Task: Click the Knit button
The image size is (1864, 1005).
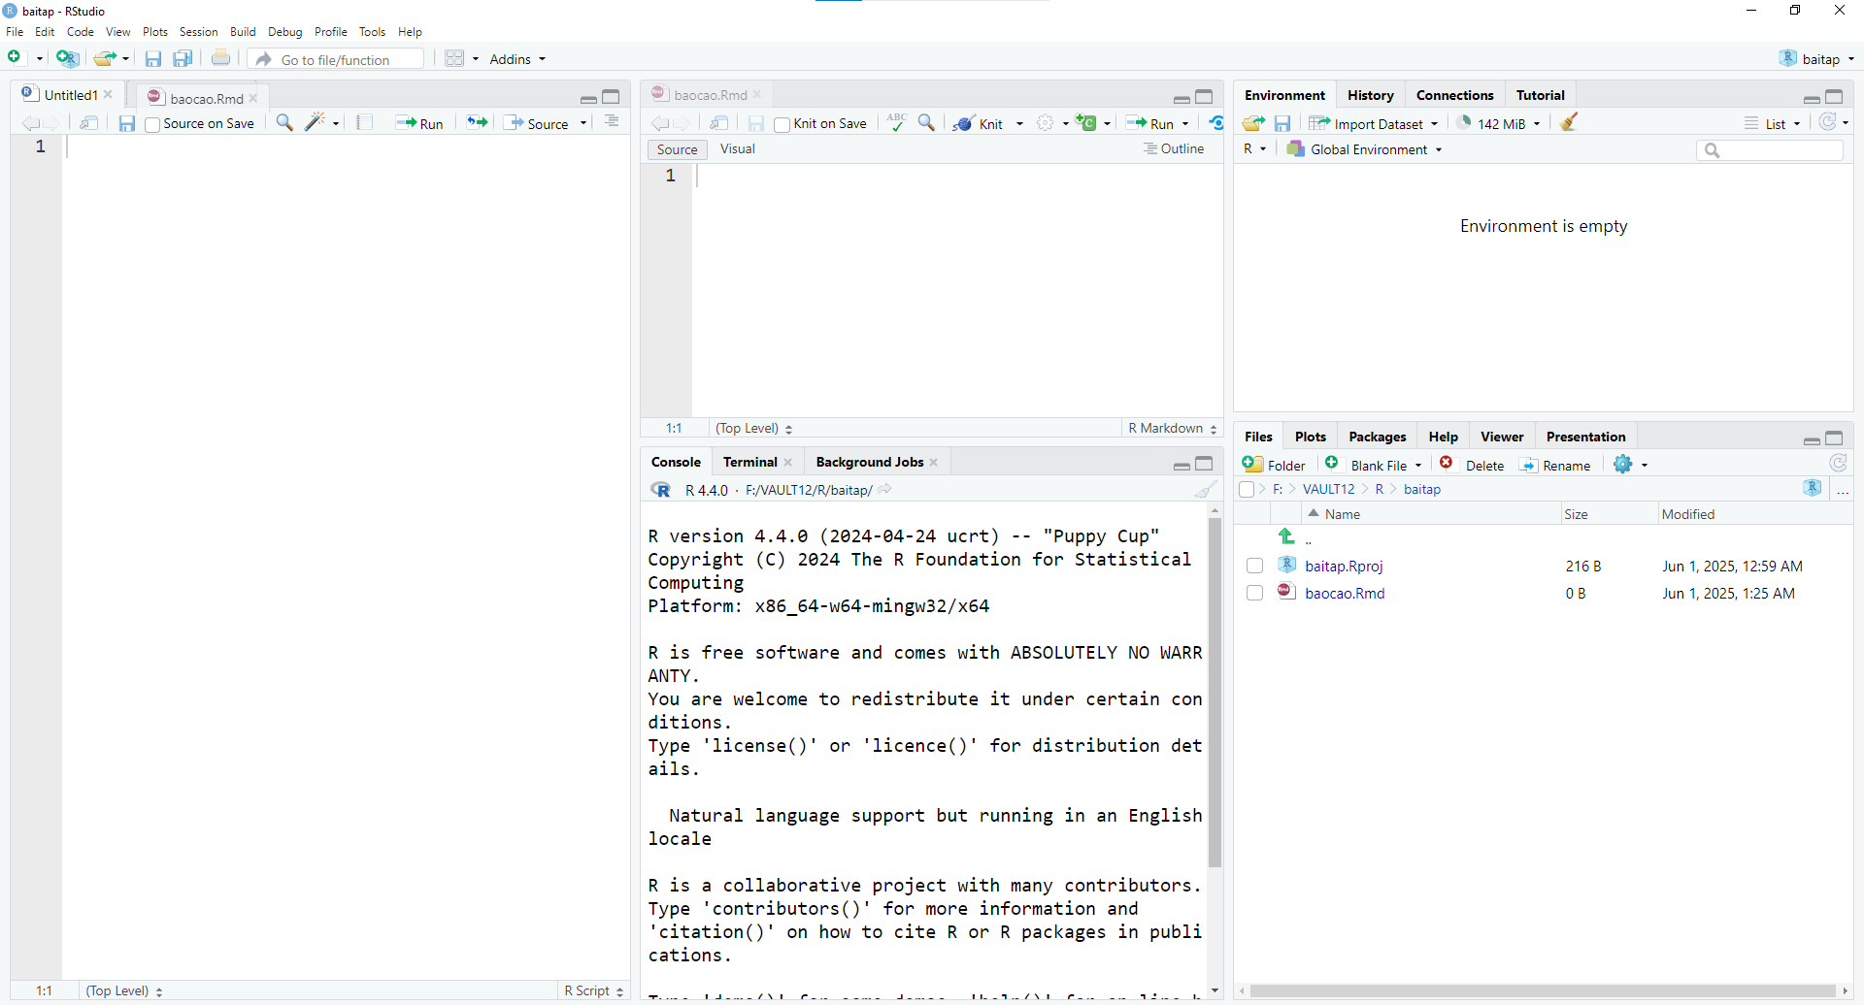Action: [x=980, y=123]
